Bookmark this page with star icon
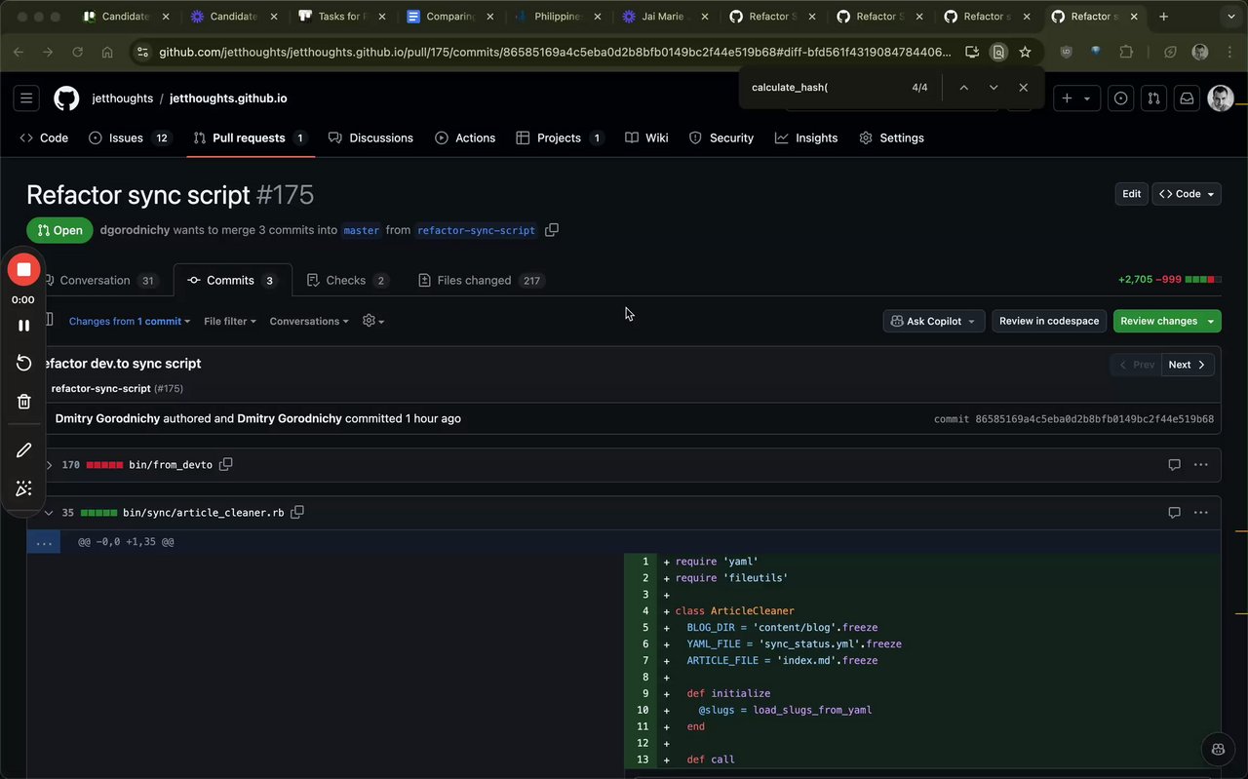 1025,52
